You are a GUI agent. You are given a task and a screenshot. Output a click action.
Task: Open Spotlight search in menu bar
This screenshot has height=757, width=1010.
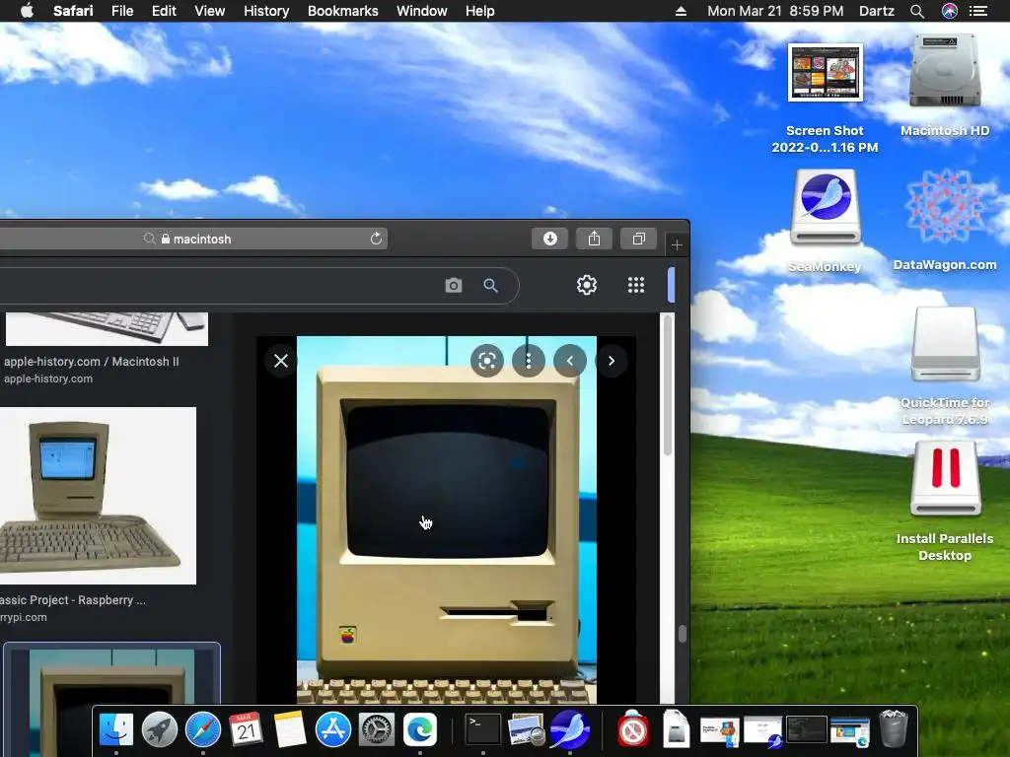click(917, 11)
